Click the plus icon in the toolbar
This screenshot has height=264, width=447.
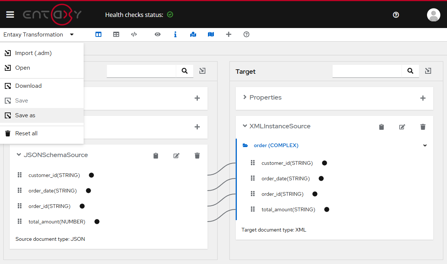point(229,34)
